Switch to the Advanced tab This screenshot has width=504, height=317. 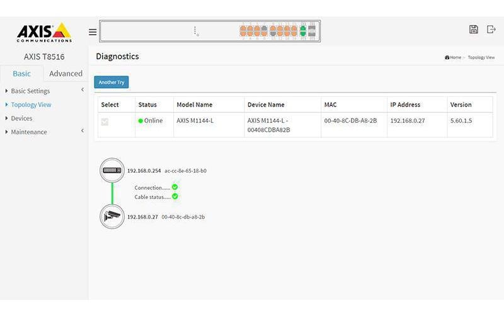click(x=66, y=74)
